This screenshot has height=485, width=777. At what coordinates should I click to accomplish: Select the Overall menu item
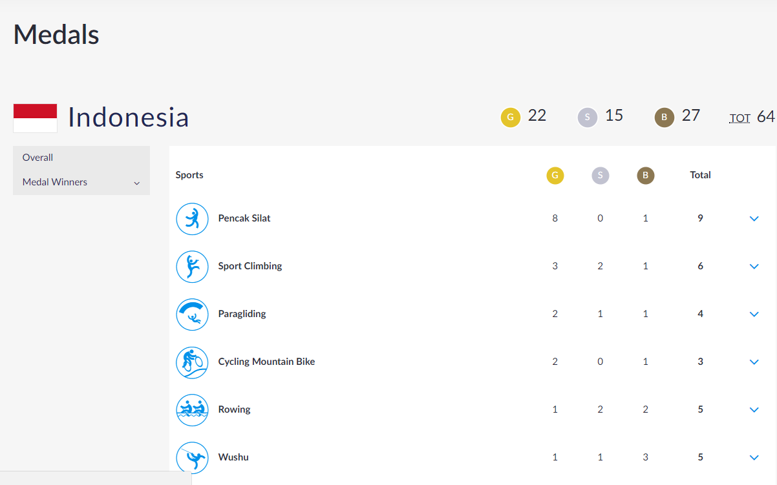tap(38, 158)
